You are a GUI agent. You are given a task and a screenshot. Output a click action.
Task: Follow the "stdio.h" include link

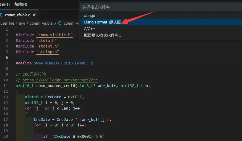[x=47, y=40]
